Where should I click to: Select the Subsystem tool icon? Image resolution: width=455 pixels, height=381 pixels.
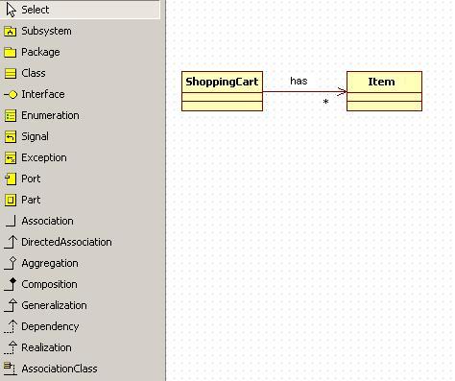point(11,31)
